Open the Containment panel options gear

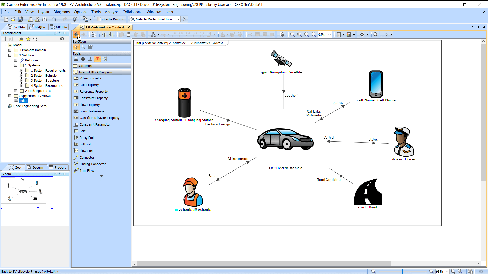62,39
